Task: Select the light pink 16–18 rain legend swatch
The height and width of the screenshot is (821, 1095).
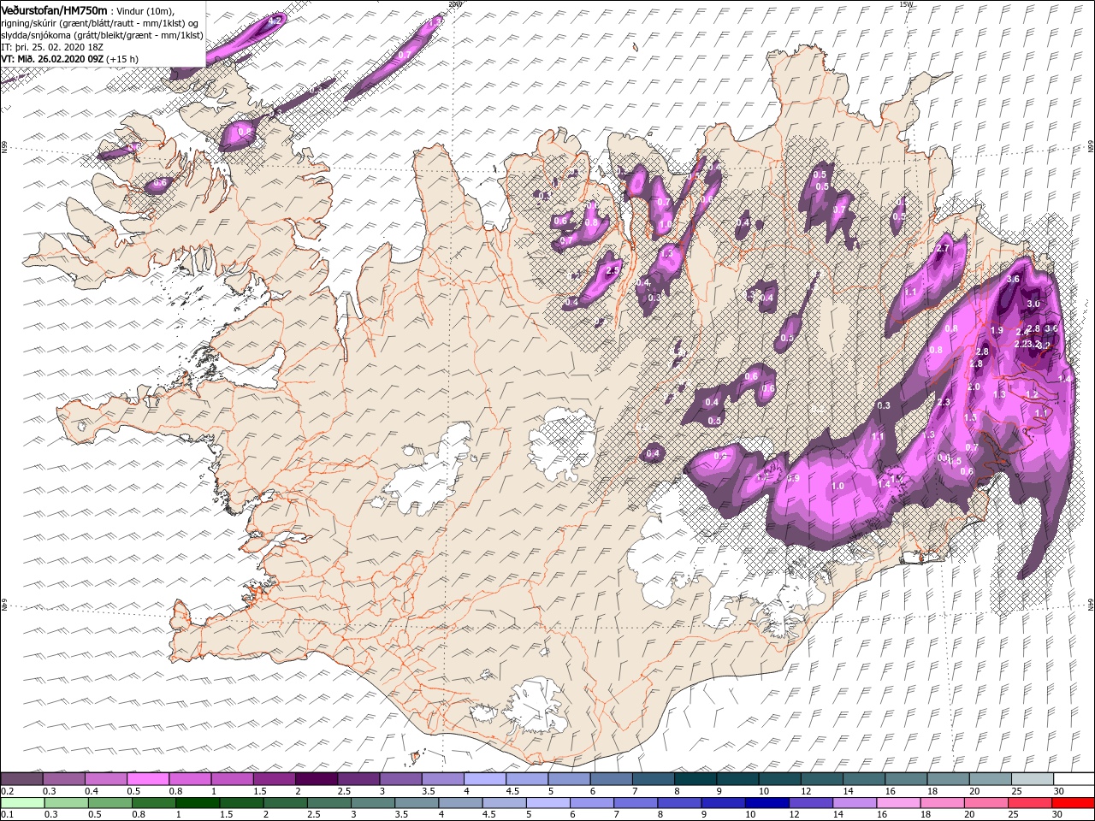Action: pos(898,803)
